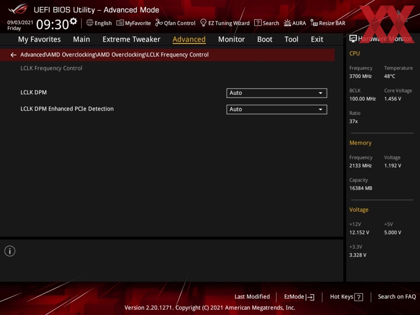Click Ratio value 37x

click(354, 121)
